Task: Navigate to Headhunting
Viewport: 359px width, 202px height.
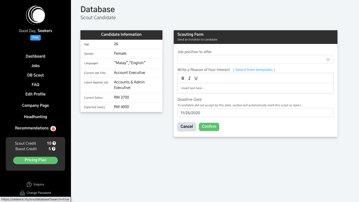Action: click(35, 117)
